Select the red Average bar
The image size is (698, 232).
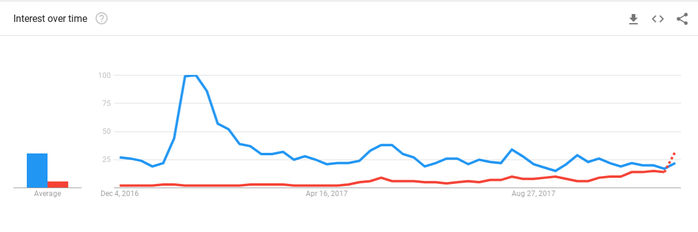point(58,185)
